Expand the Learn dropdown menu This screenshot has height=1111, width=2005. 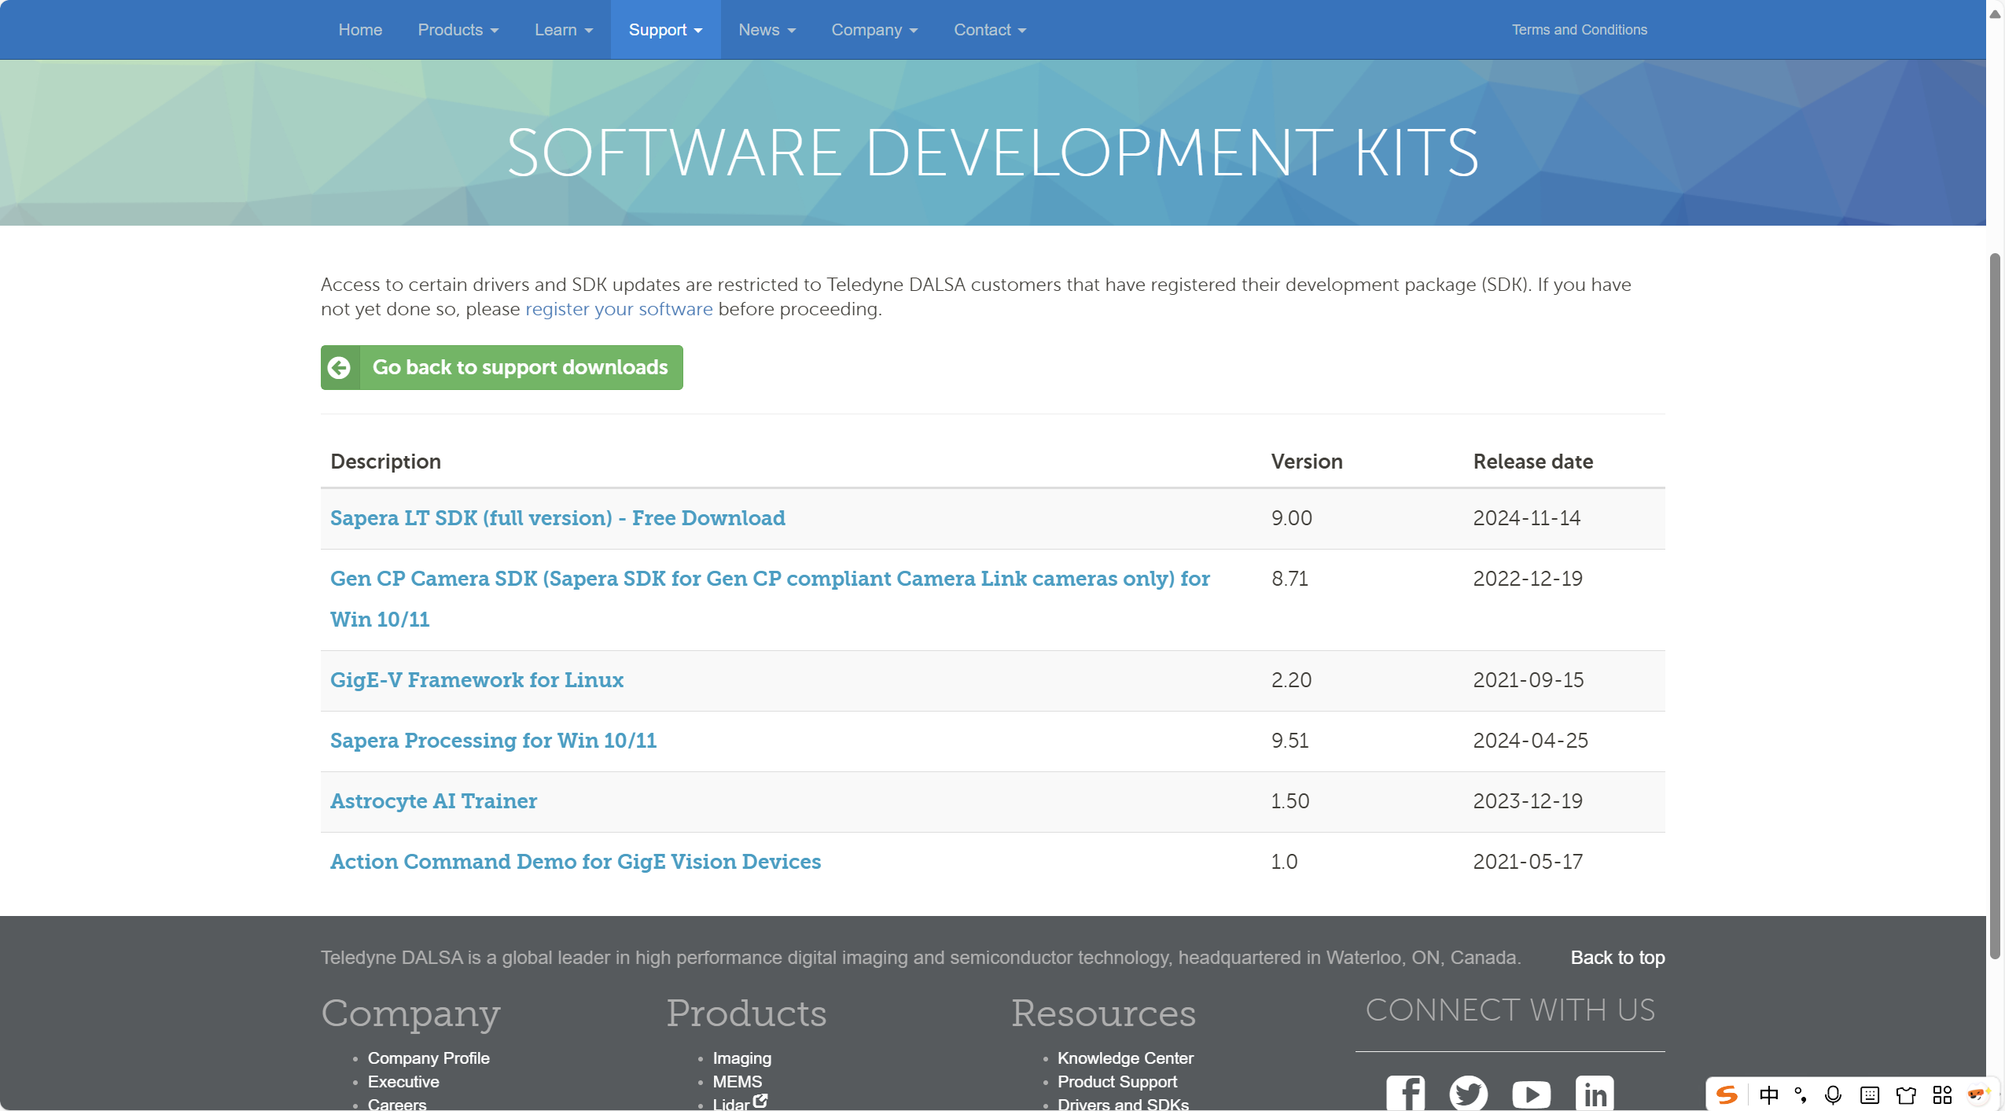[x=563, y=30]
